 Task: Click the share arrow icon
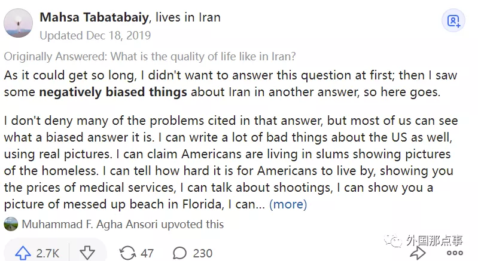click(418, 252)
